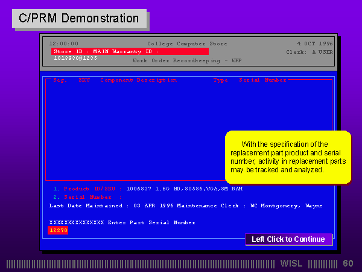The image size is (362, 272).
Task: Click the yellow replacement part info callout
Action: tap(287, 157)
